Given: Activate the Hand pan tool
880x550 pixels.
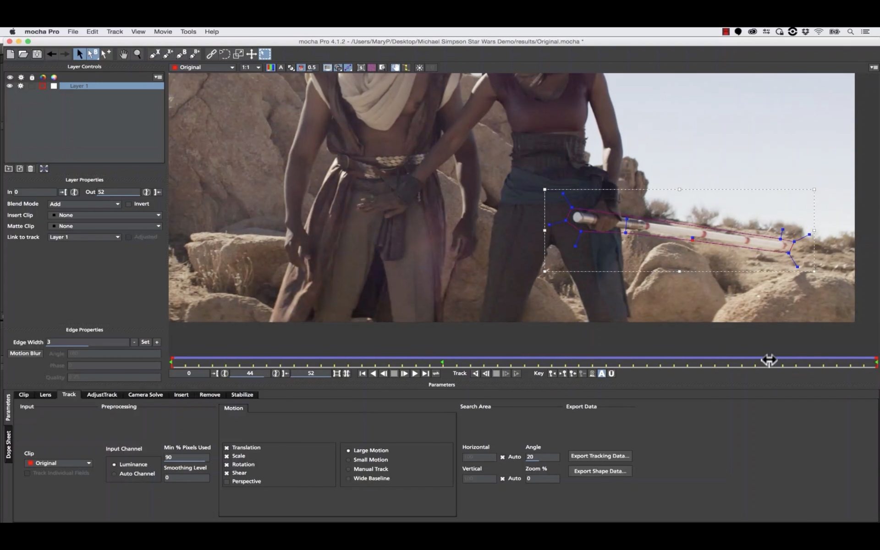Looking at the screenshot, I should tap(123, 54).
